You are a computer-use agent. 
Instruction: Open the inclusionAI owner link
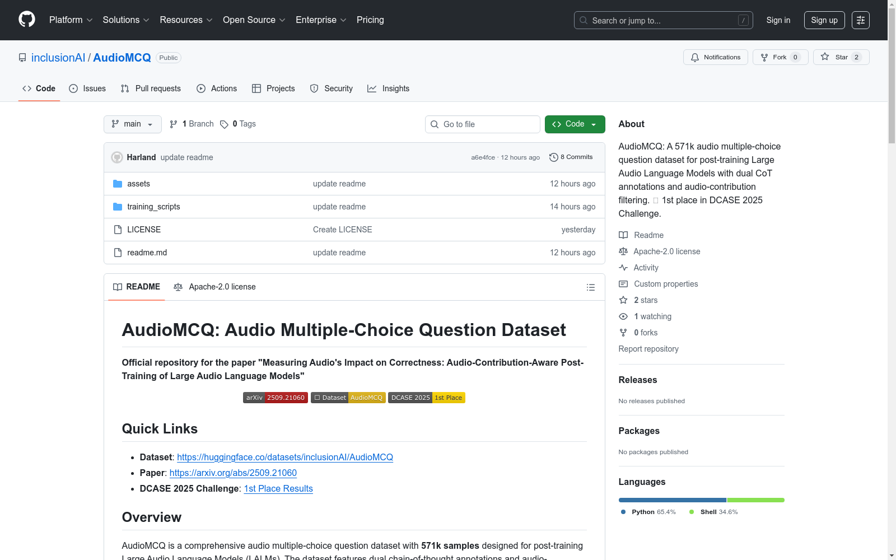[x=58, y=58]
